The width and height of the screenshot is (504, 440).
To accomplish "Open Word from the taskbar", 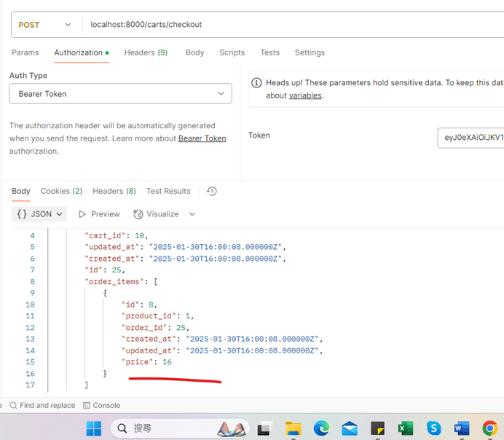I will 462,428.
